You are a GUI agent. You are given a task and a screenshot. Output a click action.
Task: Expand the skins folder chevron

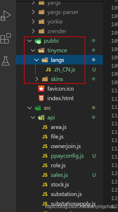point(37,79)
